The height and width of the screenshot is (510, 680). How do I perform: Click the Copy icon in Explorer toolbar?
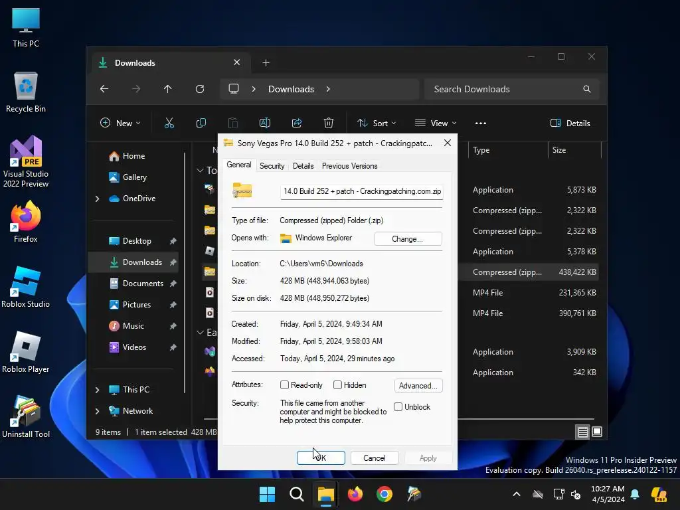201,123
